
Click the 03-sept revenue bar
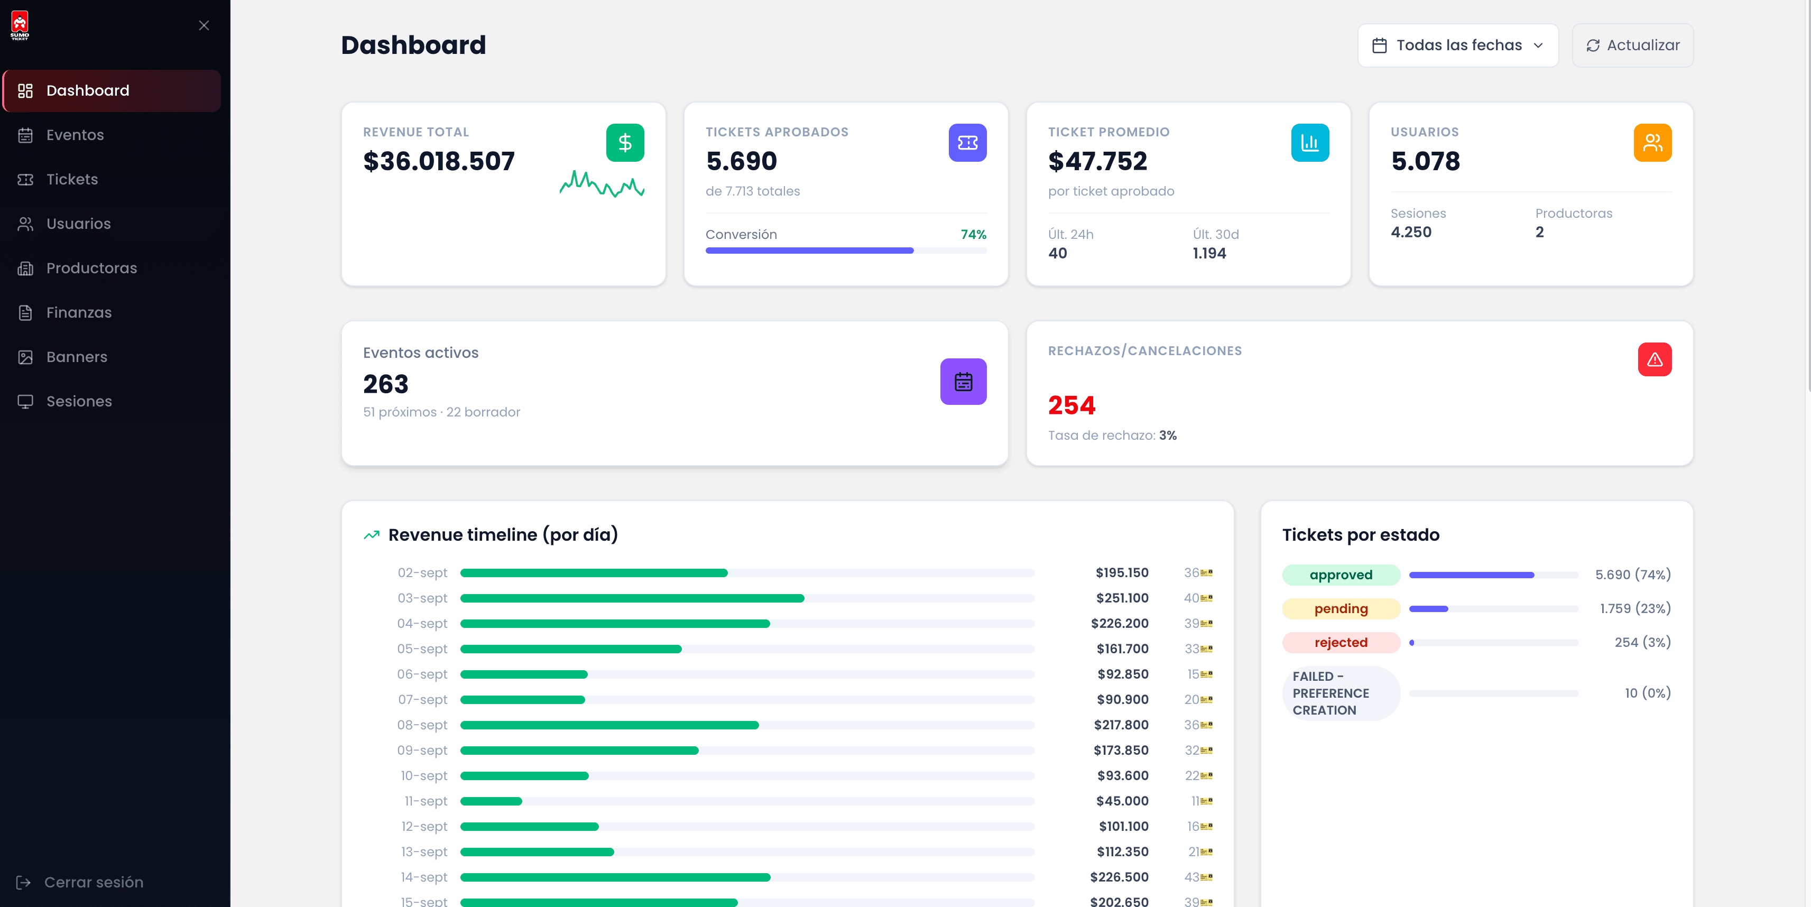click(x=747, y=598)
